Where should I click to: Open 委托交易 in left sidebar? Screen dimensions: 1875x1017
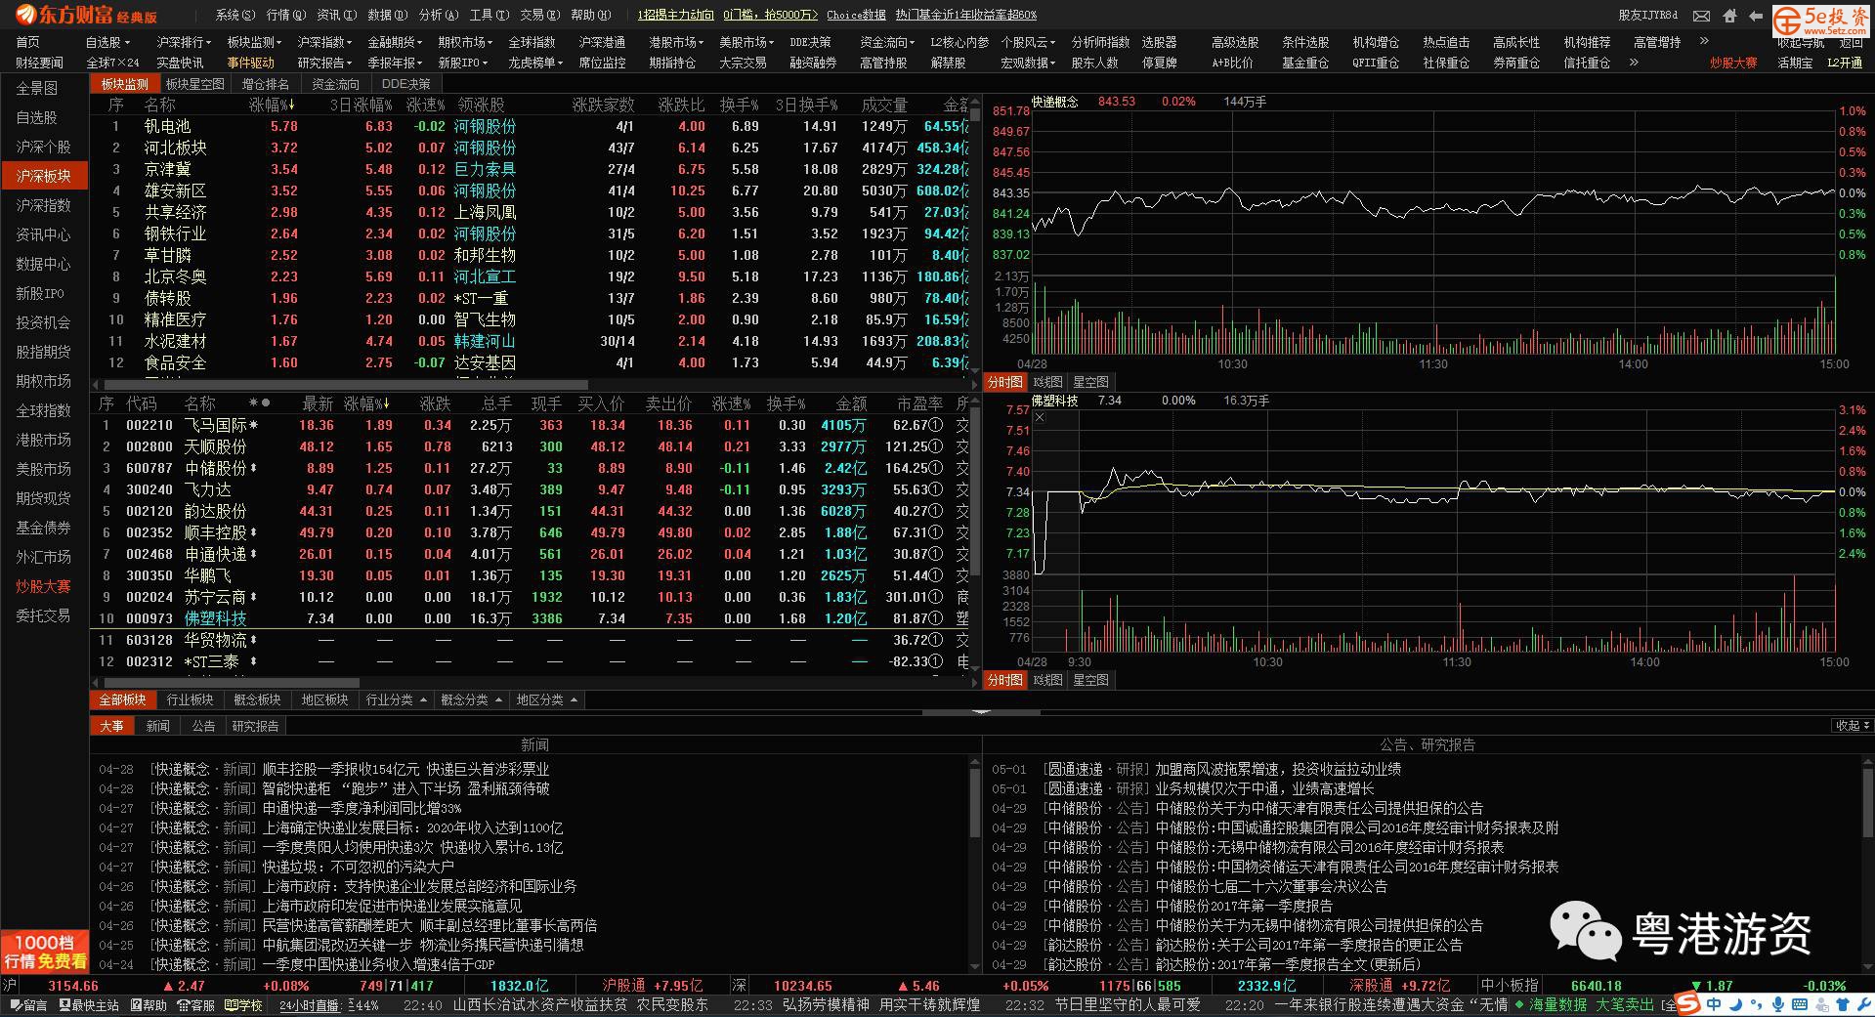tap(44, 615)
